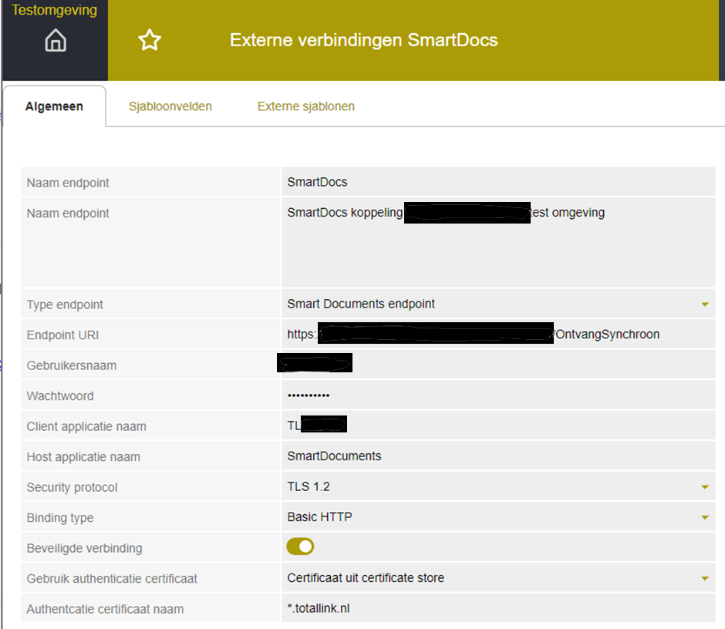
Task: Open the Type endpoint dropdown
Action: (x=498, y=304)
